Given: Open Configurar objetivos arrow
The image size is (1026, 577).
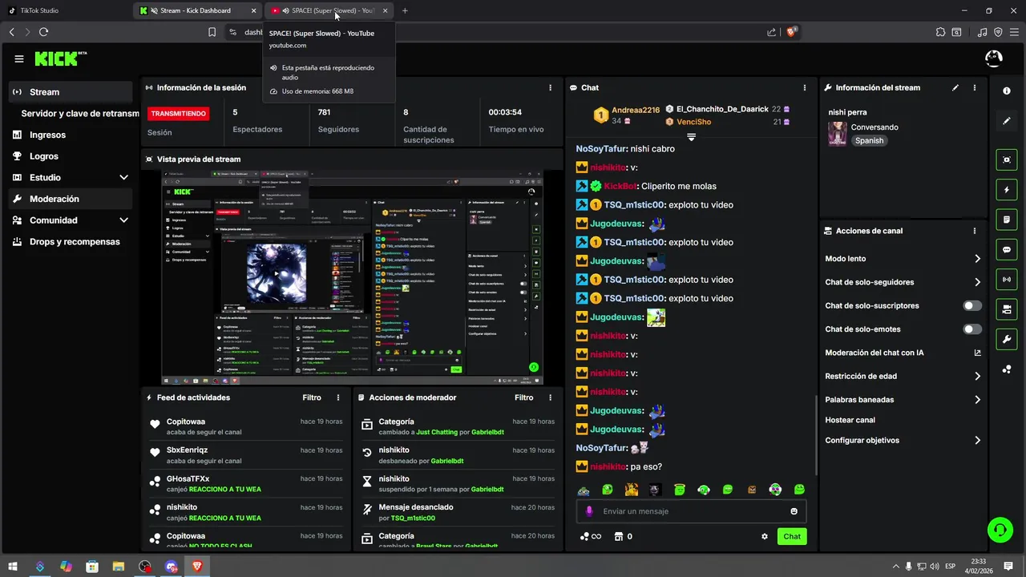Looking at the screenshot, I should coord(977,440).
